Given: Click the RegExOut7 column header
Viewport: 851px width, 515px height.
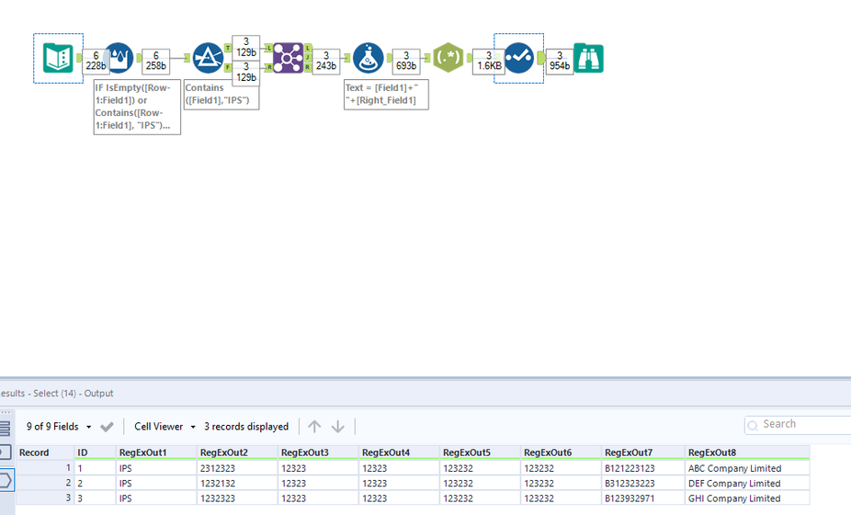Looking at the screenshot, I should coord(643,452).
